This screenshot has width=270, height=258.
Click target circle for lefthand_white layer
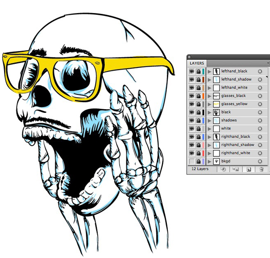tap(260, 88)
